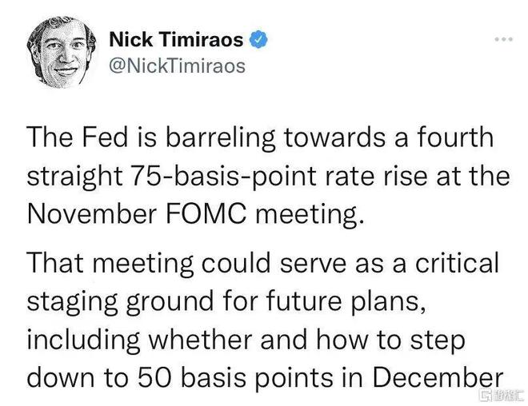Click the blue verified checkmark badge
Image resolution: width=528 pixels, height=406 pixels.
point(258,39)
